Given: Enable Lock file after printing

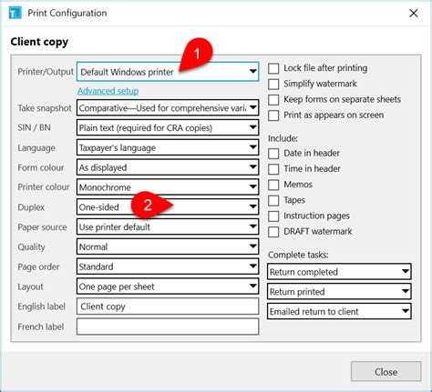Looking at the screenshot, I should [x=273, y=68].
